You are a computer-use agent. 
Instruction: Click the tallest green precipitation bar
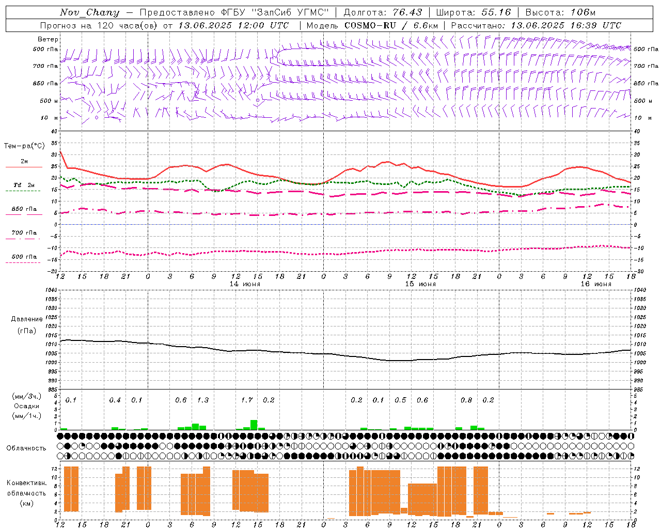(x=254, y=425)
